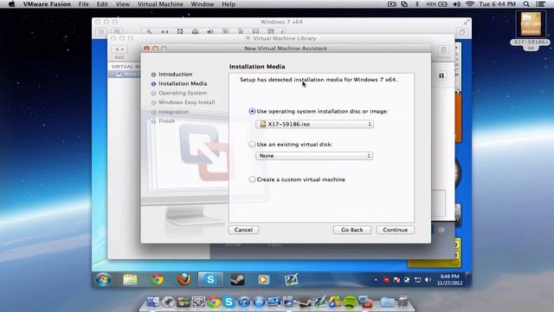
Task: Click the sound speaker icon in Windows 7 toolbar
Action: (x=210, y=32)
